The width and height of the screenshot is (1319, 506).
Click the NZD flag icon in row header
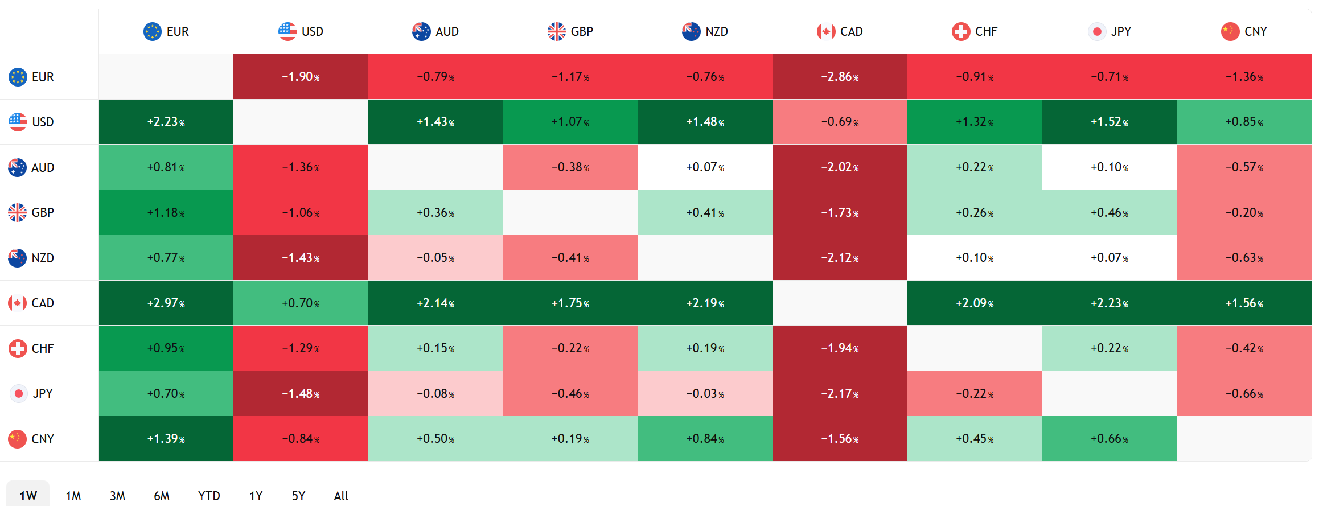pyautogui.click(x=18, y=258)
